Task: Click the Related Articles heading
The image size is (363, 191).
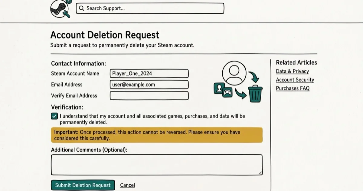Action: point(296,62)
